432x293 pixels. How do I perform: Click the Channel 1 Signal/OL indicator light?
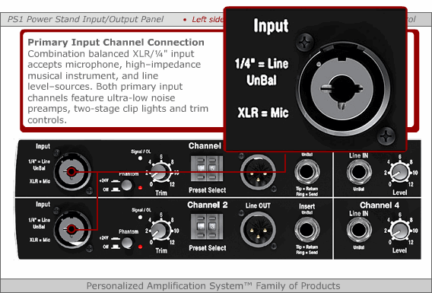coord(140,158)
